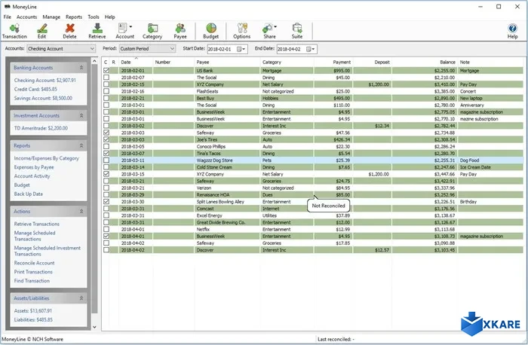Check cleared box for Netflix transaction
This screenshot has height=345, width=528.
[106, 229]
